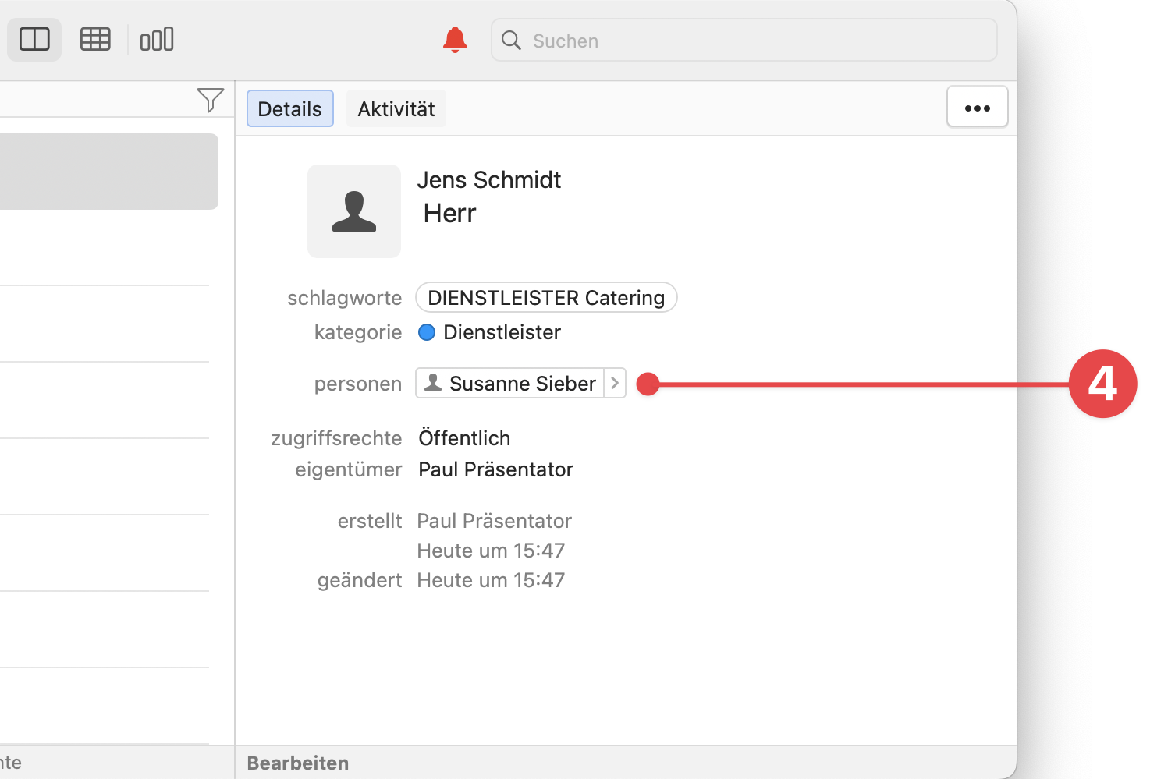Image resolution: width=1175 pixels, height=779 pixels.
Task: Expand the chevron next to Susanne Sieber
Action: (x=615, y=383)
